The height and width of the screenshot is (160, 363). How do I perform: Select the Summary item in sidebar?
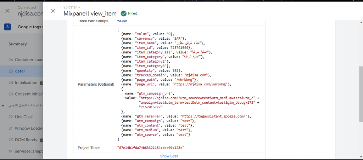pyautogui.click(x=18, y=44)
